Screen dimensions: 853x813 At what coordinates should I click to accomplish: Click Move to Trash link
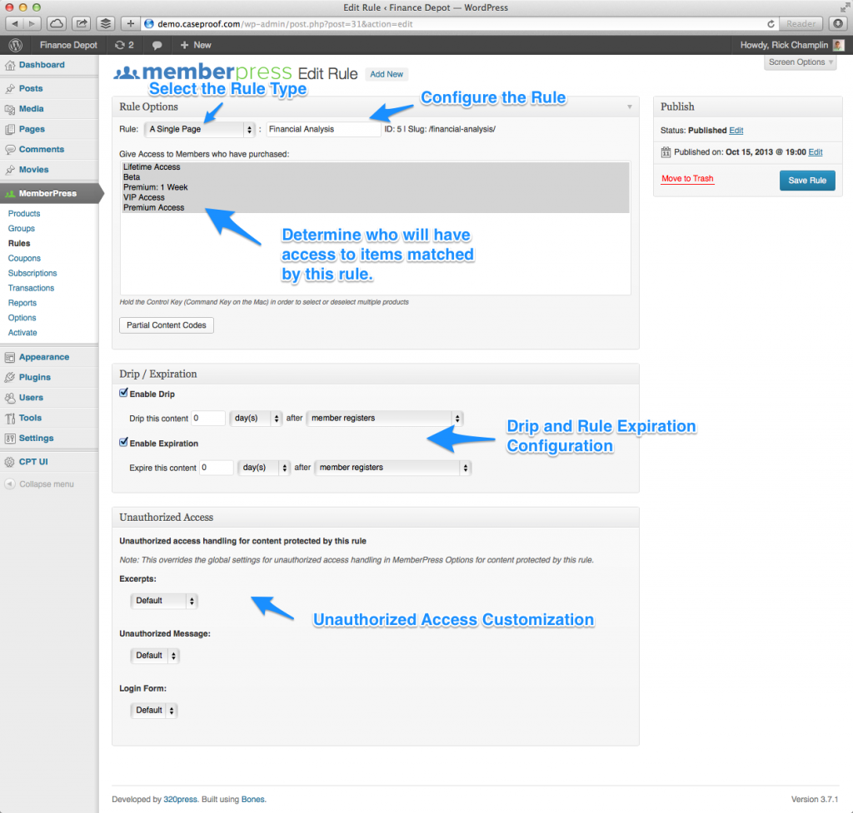[687, 179]
